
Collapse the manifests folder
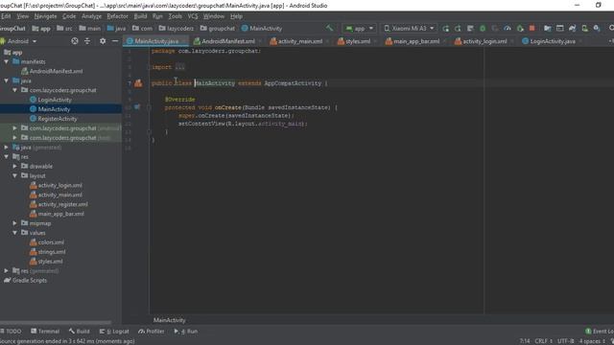(x=7, y=61)
